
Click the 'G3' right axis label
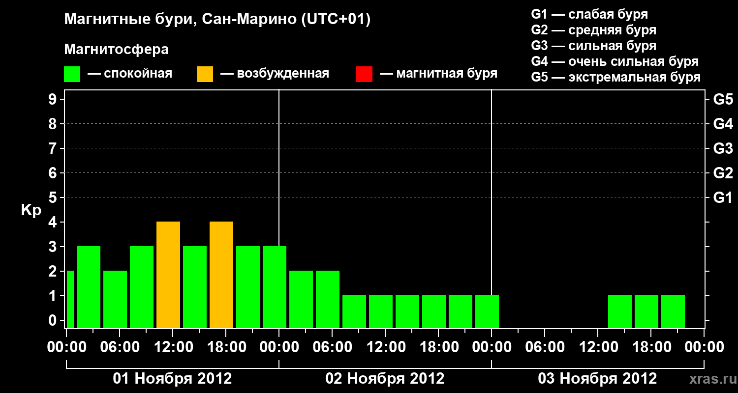point(723,148)
